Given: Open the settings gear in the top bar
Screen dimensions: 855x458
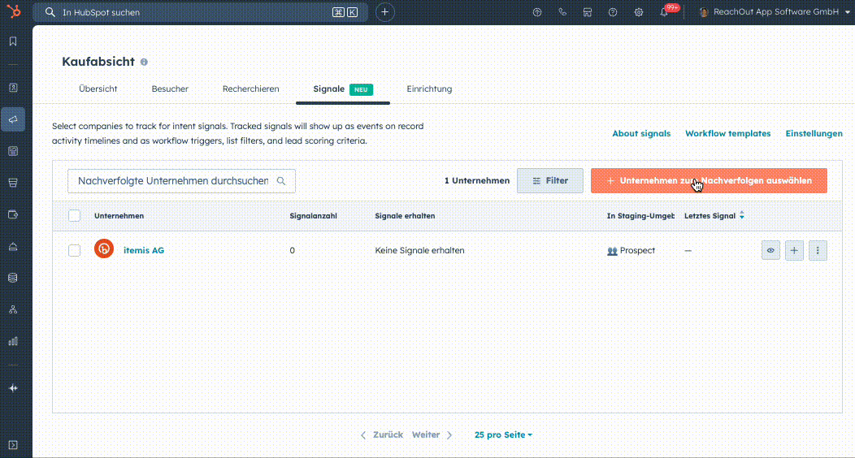Looking at the screenshot, I should coord(639,12).
